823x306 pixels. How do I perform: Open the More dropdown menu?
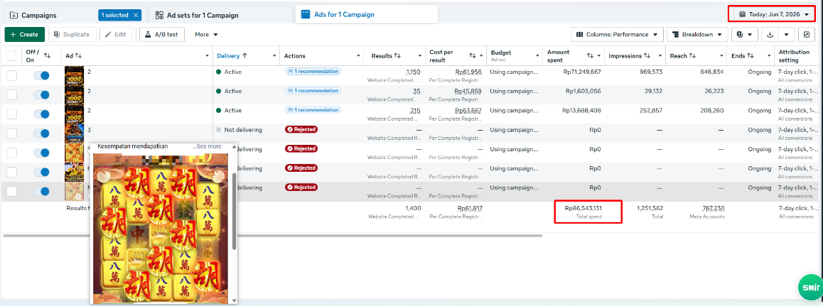206,35
